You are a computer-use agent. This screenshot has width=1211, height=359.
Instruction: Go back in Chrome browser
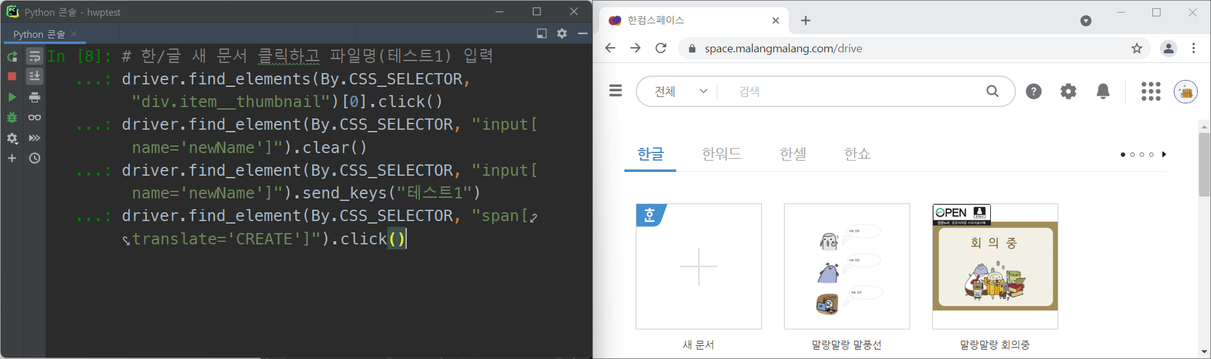(x=610, y=48)
